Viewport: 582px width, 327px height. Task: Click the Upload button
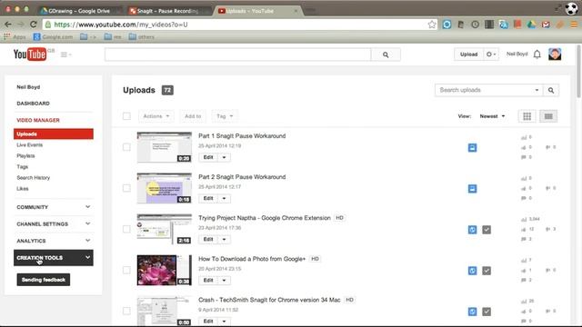468,54
